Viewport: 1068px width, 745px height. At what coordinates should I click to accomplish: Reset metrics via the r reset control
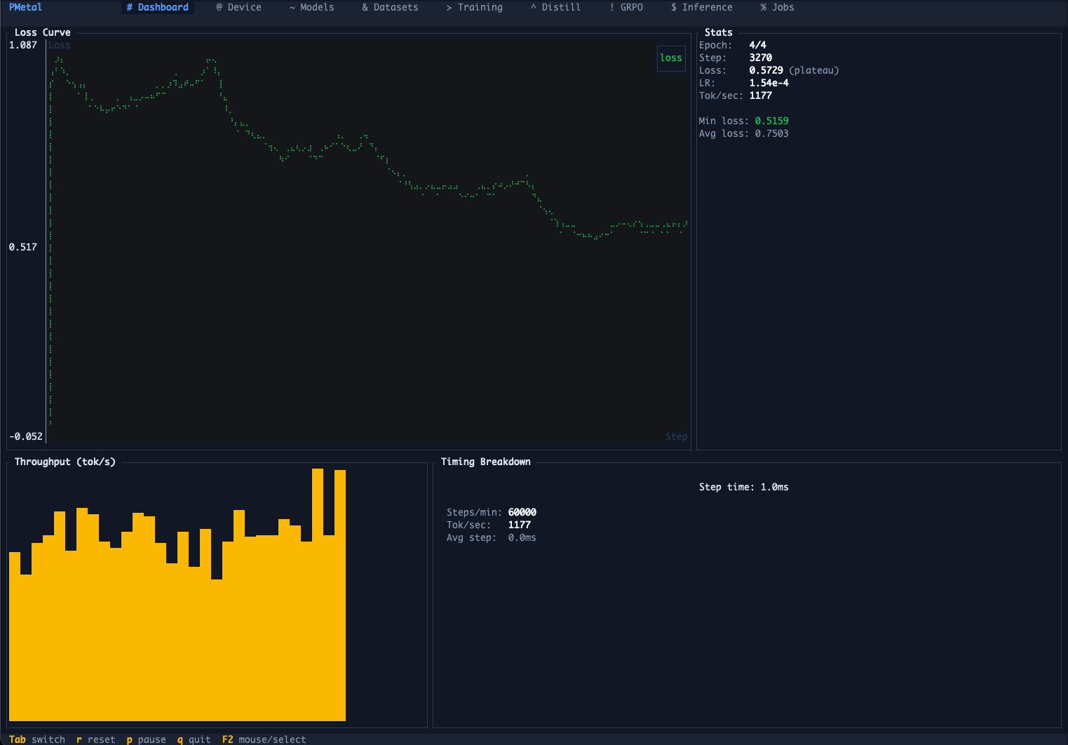click(x=95, y=739)
